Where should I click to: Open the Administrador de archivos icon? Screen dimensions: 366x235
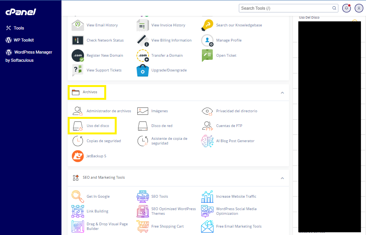tap(78, 111)
